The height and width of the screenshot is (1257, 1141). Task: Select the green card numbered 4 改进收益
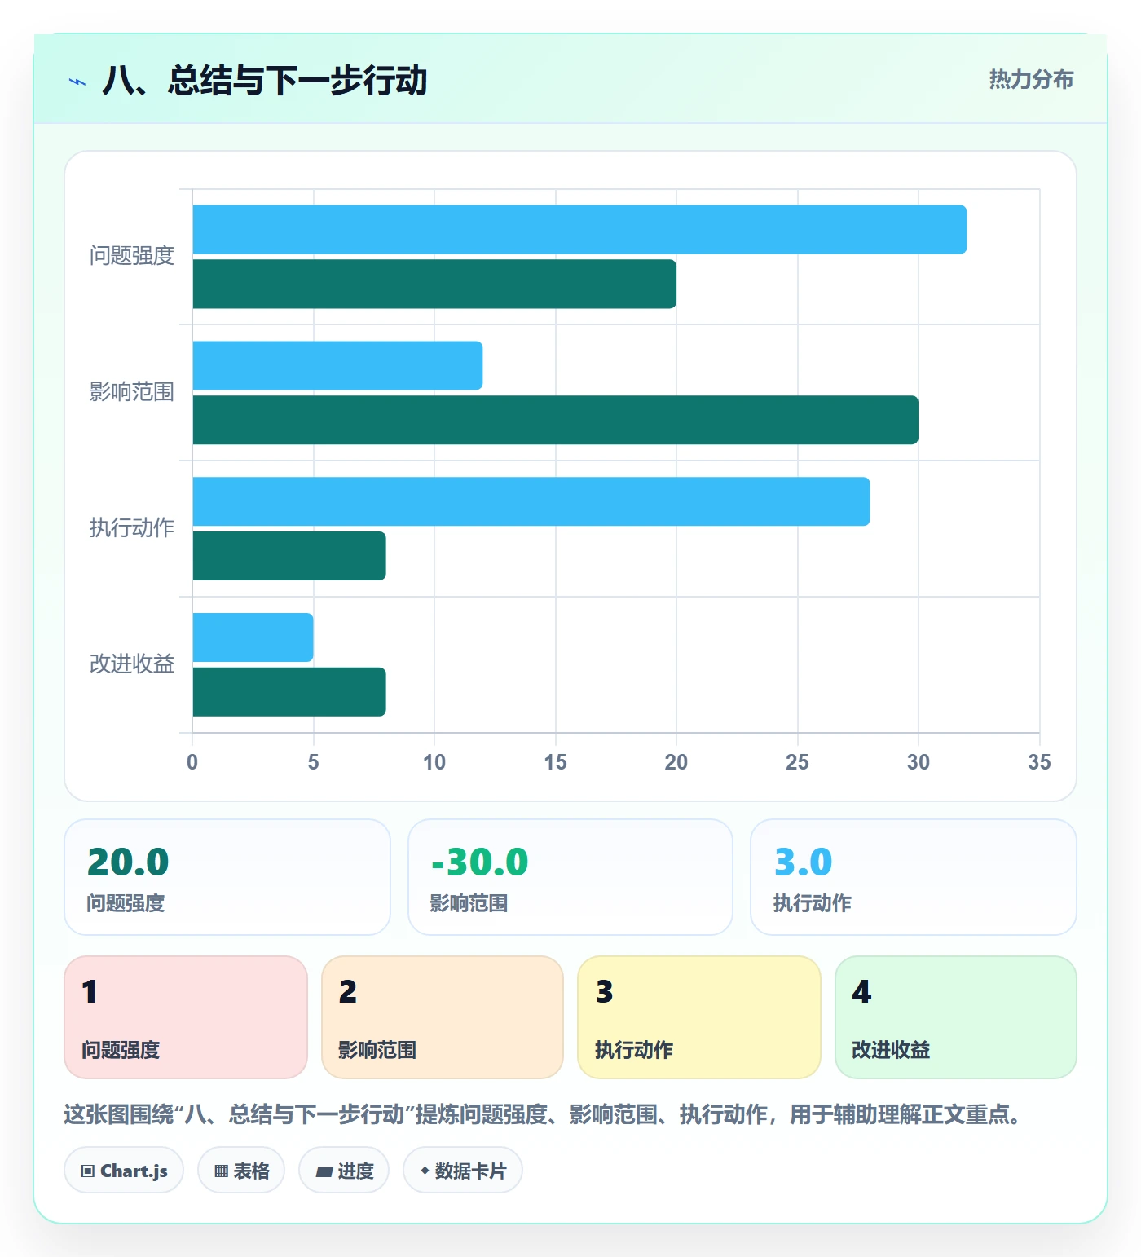[956, 1017]
